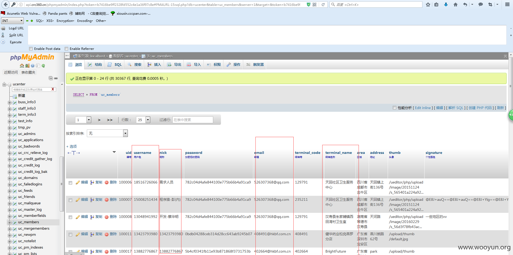Click the HackBar Load URL button
The image size is (513, 255).
click(x=16, y=28)
